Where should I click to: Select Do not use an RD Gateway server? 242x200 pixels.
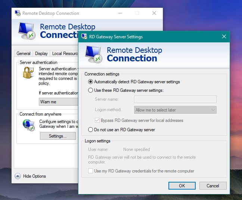[121, 130]
